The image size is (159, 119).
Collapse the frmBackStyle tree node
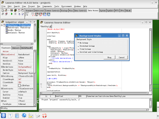(x=2, y=25)
